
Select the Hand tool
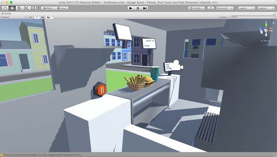(x=5, y=8)
